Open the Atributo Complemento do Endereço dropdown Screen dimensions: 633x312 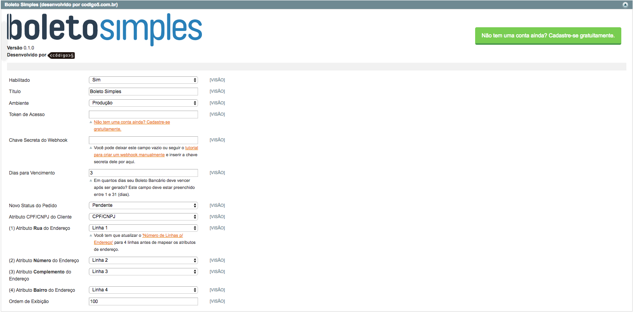[143, 271]
